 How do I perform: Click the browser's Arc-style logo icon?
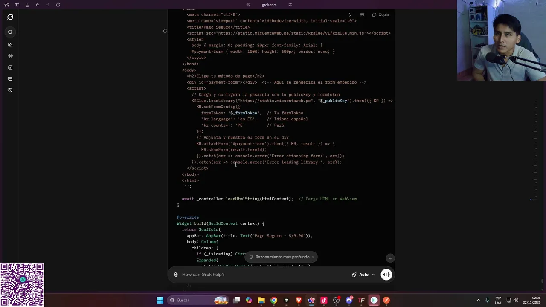pyautogui.click(x=6, y=5)
